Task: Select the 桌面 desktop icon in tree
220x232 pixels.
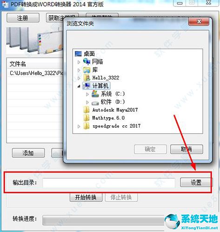Action: click(x=78, y=54)
